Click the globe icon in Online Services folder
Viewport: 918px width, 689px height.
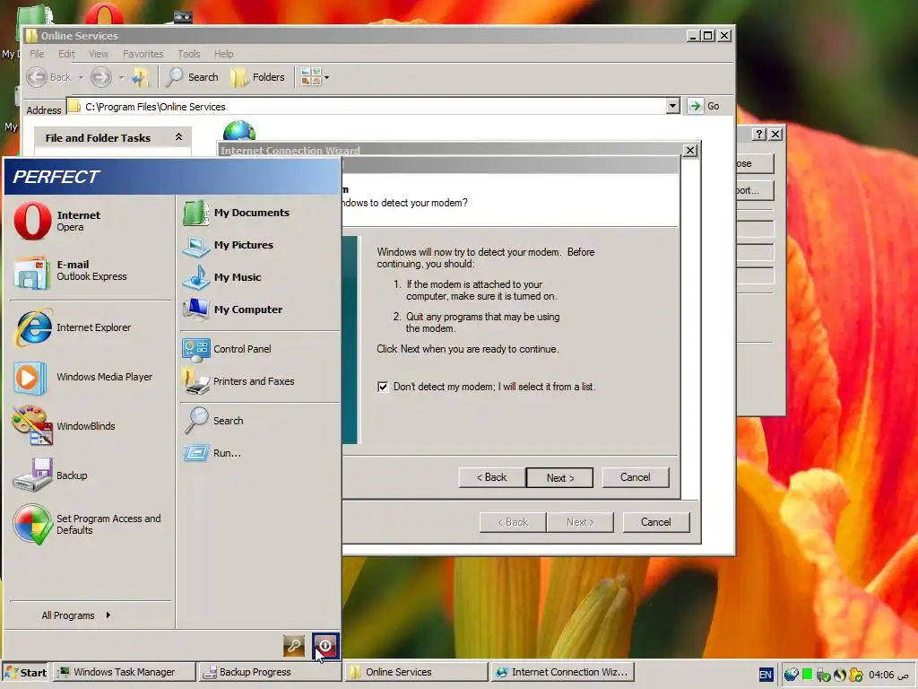pos(238,130)
